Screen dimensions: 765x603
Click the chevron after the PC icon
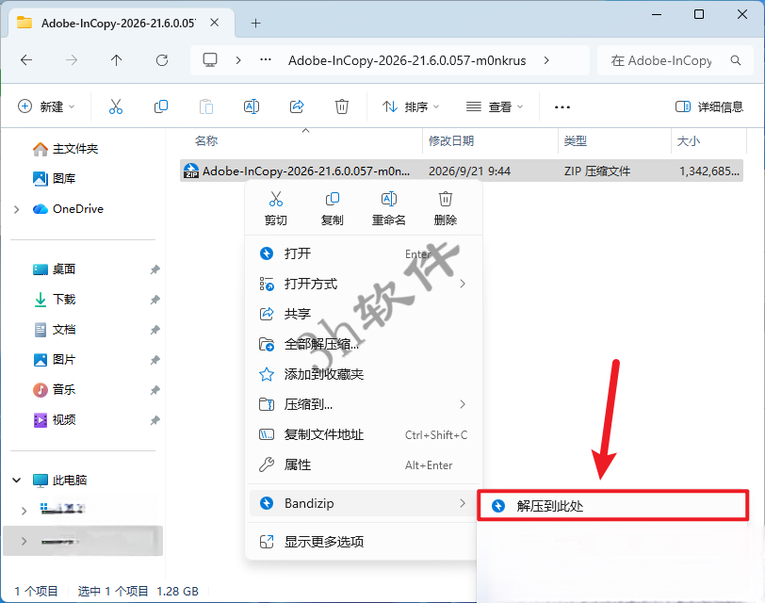pos(238,60)
